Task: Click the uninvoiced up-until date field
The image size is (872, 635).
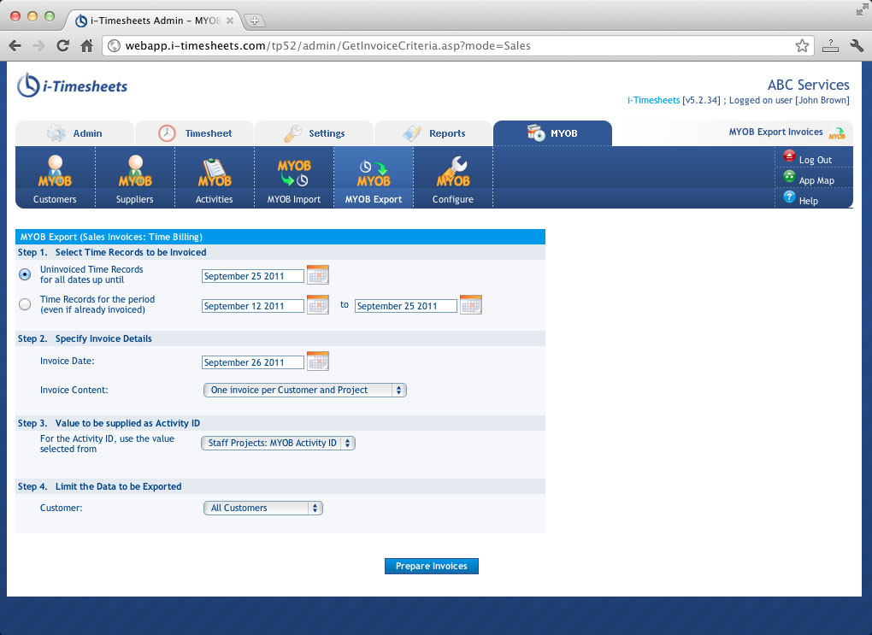Action: pyautogui.click(x=252, y=276)
